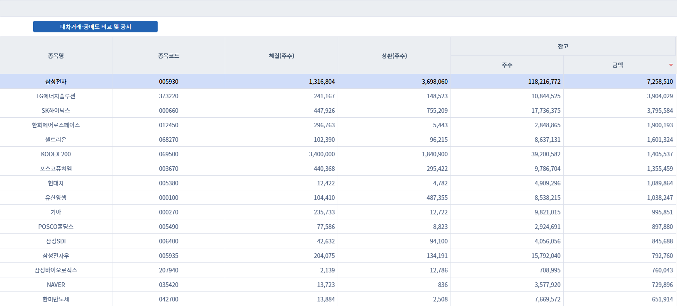Click stock code 068270
The image size is (677, 306).
(x=168, y=140)
